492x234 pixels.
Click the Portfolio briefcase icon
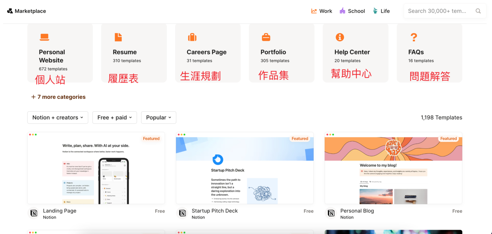pyautogui.click(x=266, y=37)
